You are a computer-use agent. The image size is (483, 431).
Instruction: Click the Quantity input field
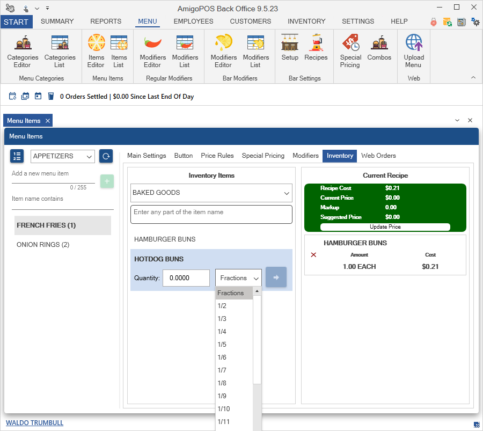(x=186, y=278)
